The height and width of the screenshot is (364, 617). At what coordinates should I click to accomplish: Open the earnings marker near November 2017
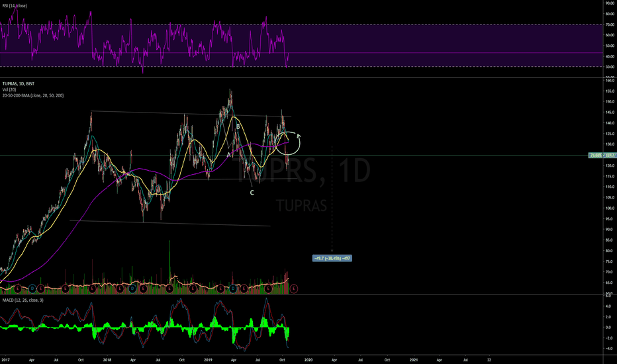pos(92,289)
